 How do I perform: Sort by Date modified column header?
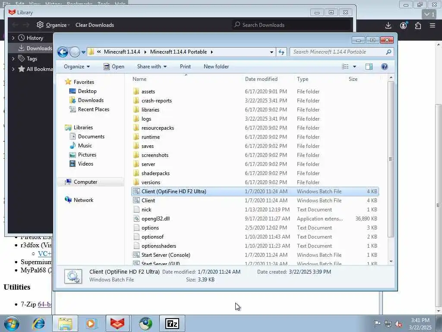261,79
